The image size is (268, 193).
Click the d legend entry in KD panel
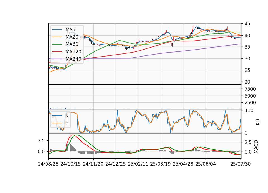pyautogui.click(x=67, y=123)
